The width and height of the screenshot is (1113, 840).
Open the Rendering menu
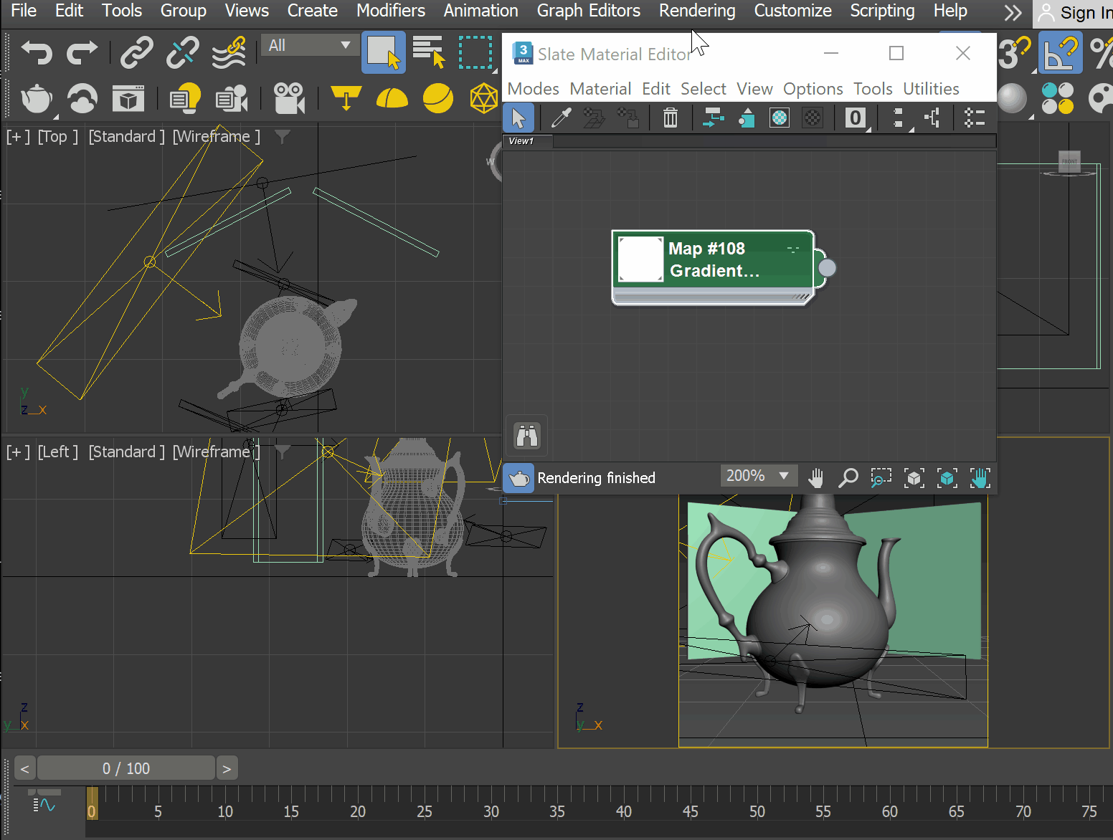click(697, 11)
